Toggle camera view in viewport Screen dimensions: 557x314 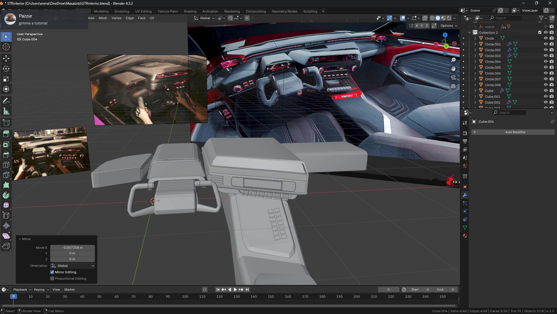click(x=453, y=77)
